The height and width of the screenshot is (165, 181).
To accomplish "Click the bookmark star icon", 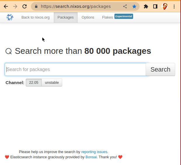I will click(x=134, y=6).
